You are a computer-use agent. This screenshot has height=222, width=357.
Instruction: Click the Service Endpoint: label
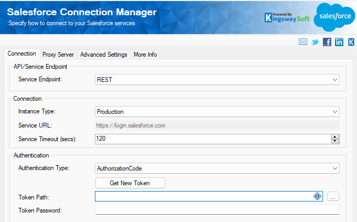[x=40, y=79]
